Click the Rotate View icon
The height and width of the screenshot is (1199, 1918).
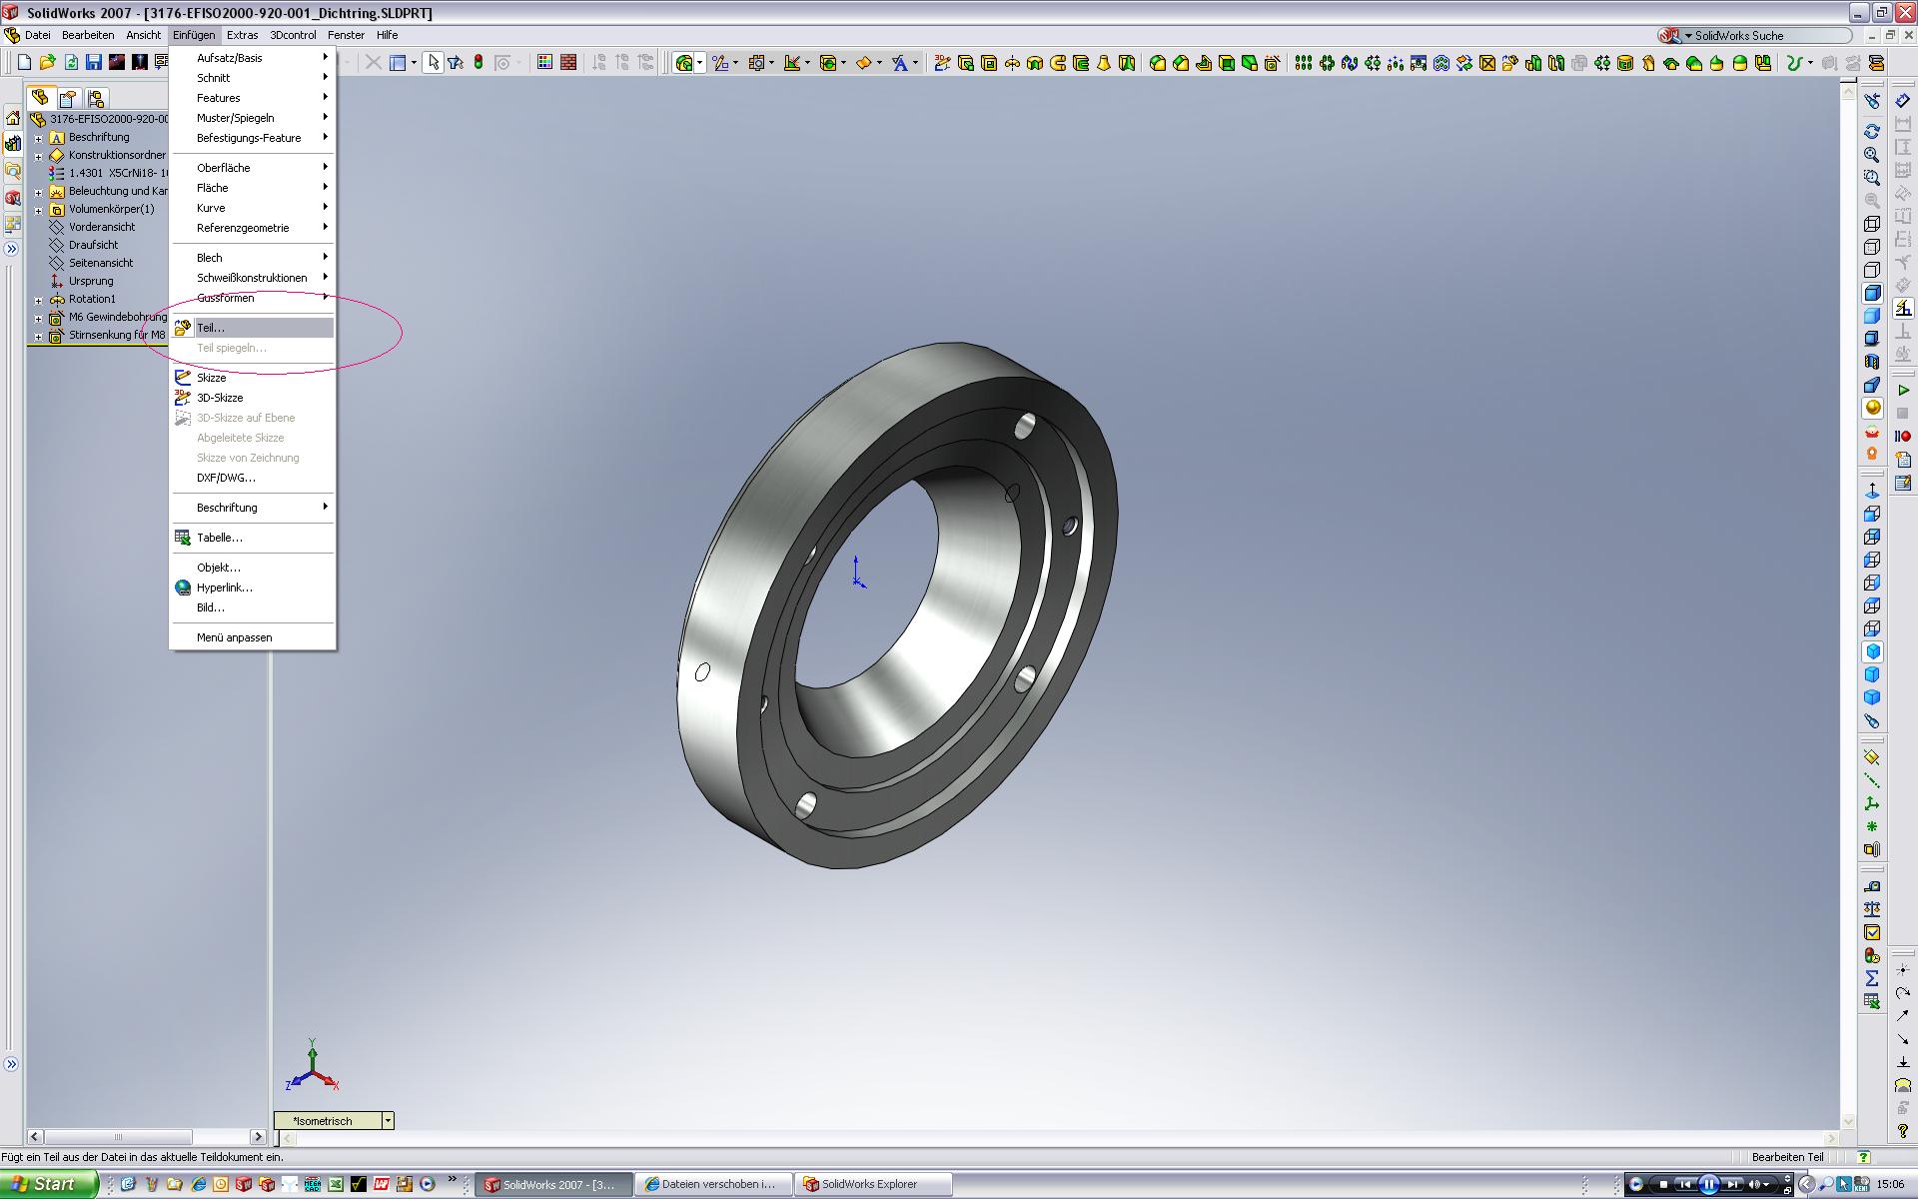pyautogui.click(x=1872, y=132)
